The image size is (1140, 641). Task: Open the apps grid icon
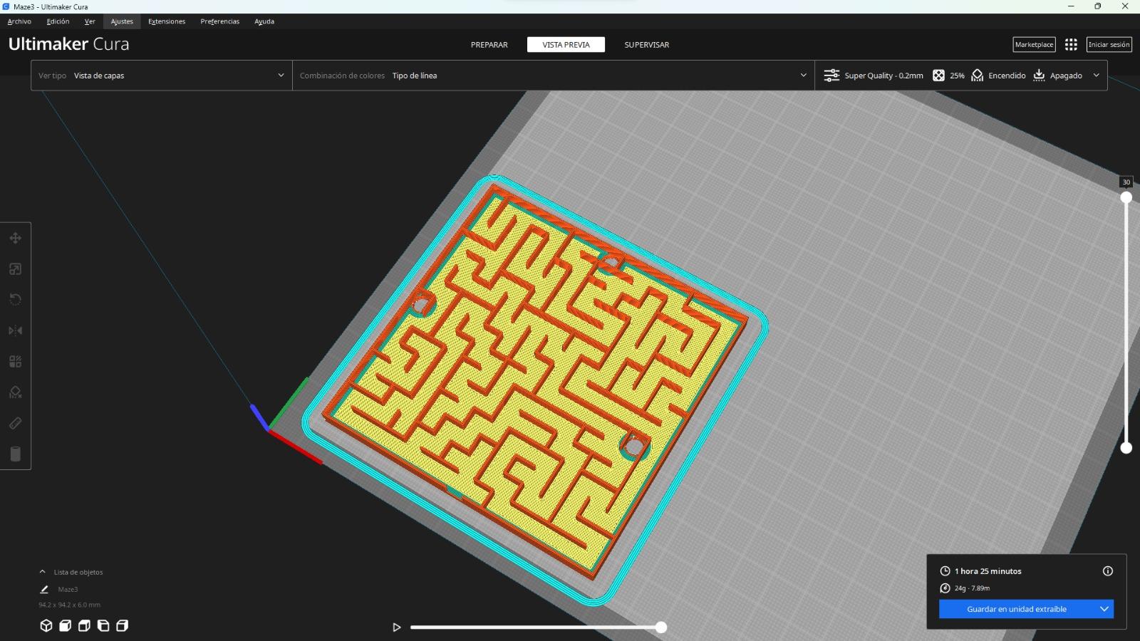click(x=1071, y=44)
